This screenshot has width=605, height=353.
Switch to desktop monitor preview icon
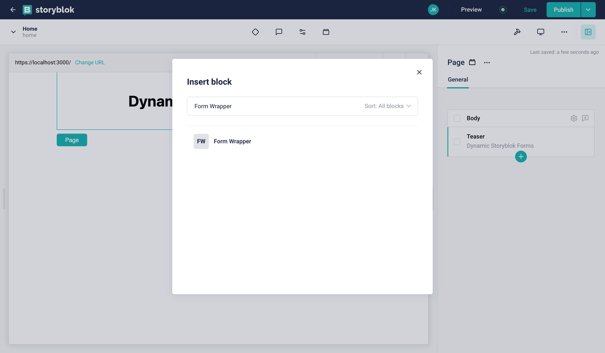[x=541, y=32]
